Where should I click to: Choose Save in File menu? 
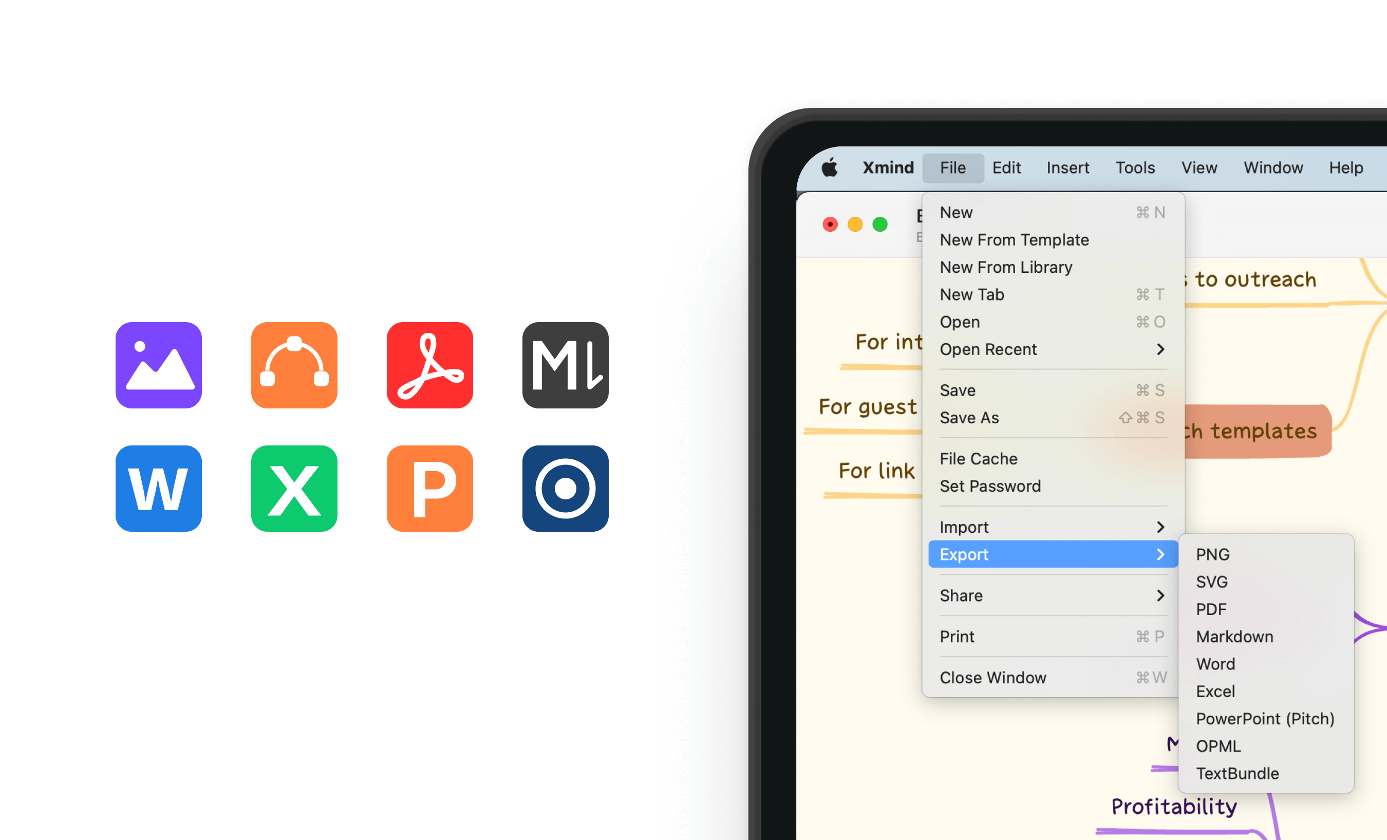[x=1053, y=390]
